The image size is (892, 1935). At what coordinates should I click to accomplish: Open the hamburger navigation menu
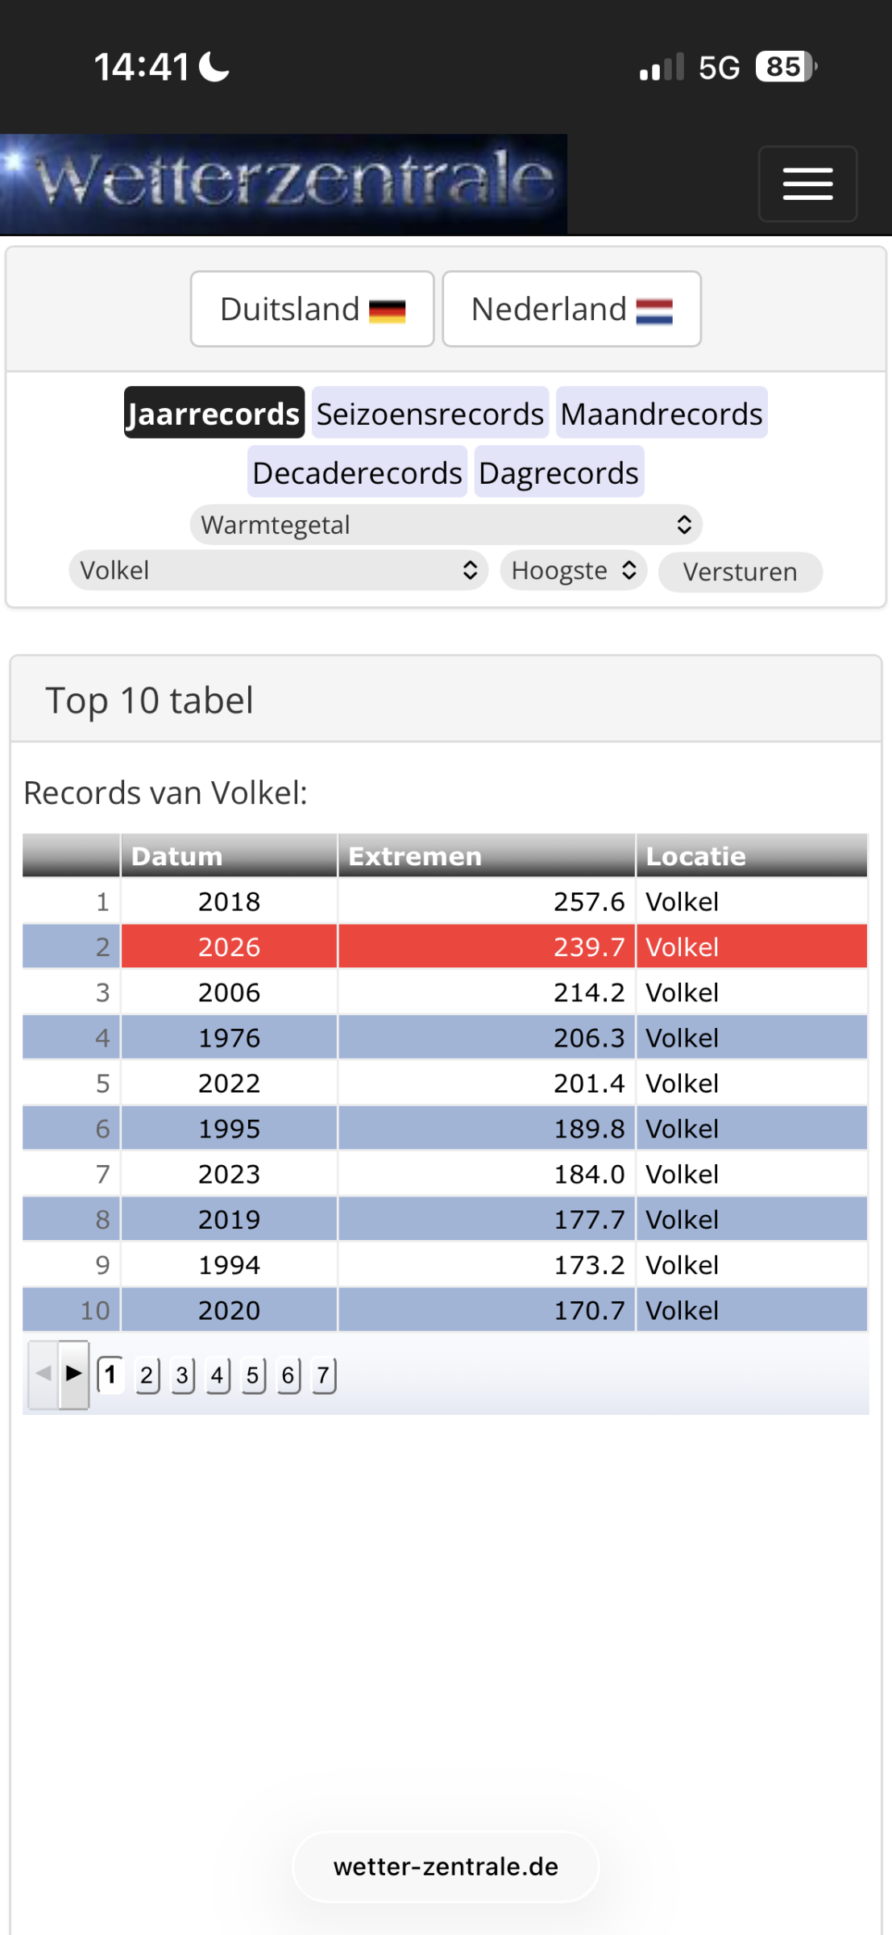click(x=807, y=184)
